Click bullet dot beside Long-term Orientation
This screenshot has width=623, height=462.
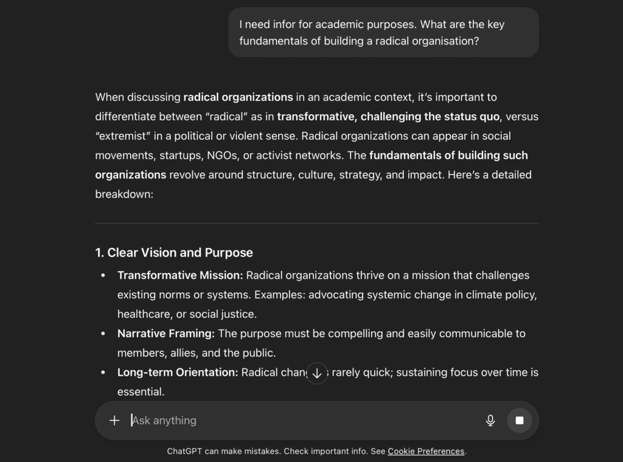click(103, 373)
